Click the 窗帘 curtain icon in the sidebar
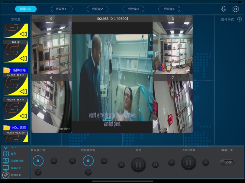This screenshot has width=245, height=183. (x=6, y=154)
